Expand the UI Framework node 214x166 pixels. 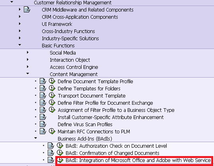pyautogui.click(x=20, y=24)
